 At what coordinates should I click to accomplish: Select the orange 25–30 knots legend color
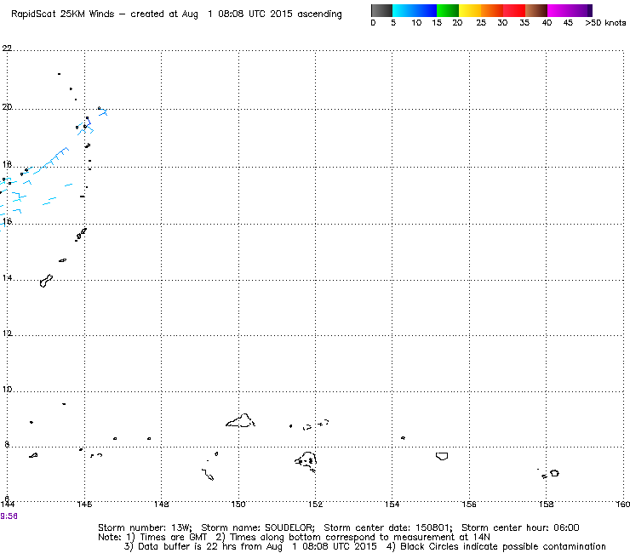coord(492,10)
